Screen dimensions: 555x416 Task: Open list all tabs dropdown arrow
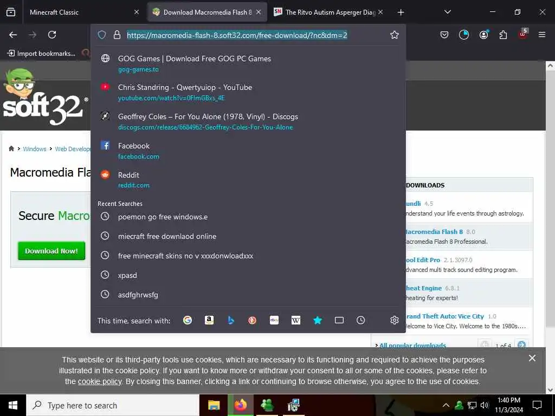coord(447,12)
